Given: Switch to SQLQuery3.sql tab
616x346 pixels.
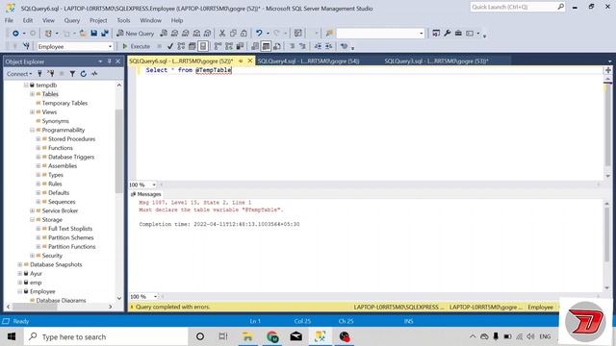Looking at the screenshot, I should [436, 62].
